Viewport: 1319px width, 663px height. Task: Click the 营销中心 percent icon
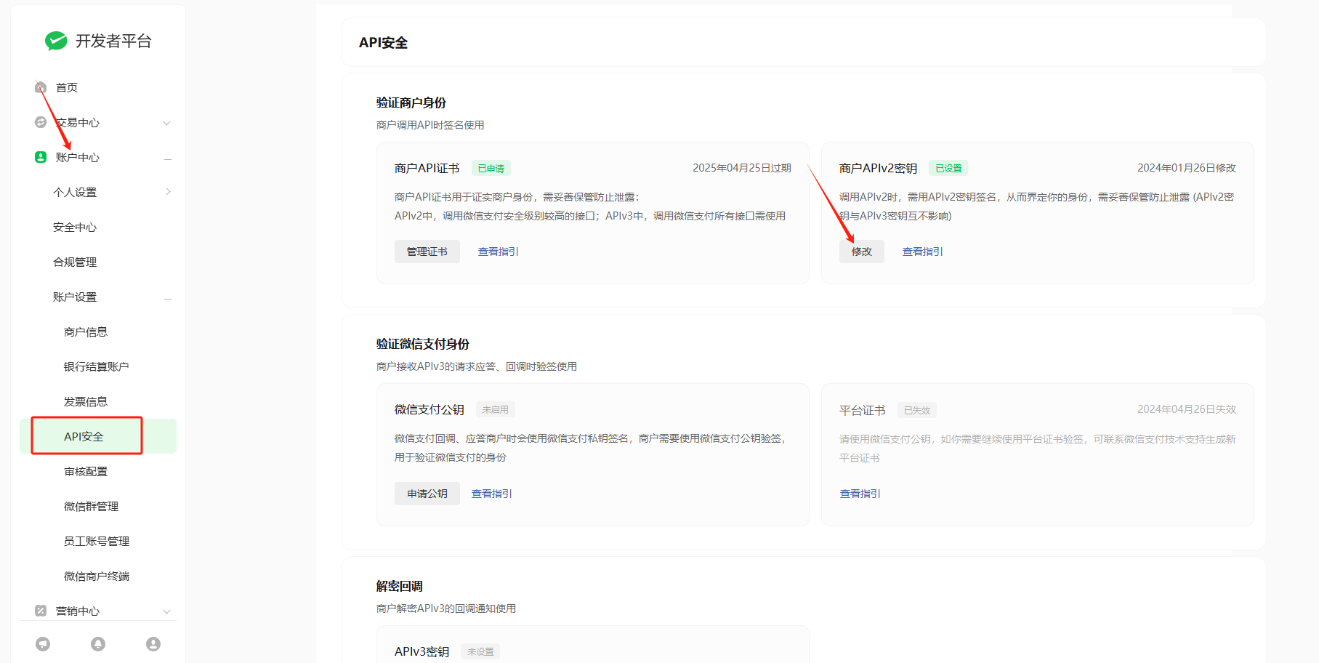tap(41, 611)
